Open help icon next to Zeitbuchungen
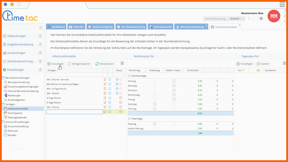 click(40, 36)
